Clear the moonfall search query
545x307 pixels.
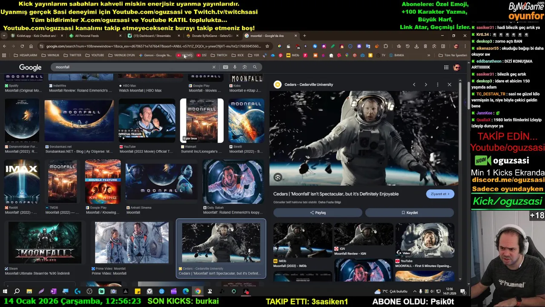pos(214,67)
